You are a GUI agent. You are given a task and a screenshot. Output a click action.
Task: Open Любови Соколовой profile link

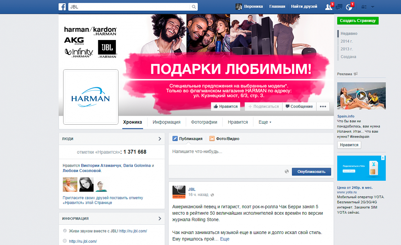[x=82, y=171]
